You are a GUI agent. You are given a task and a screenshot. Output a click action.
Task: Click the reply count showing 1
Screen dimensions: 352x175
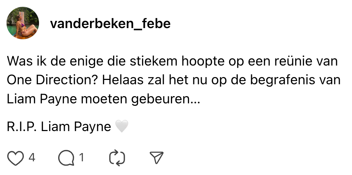pyautogui.click(x=82, y=157)
